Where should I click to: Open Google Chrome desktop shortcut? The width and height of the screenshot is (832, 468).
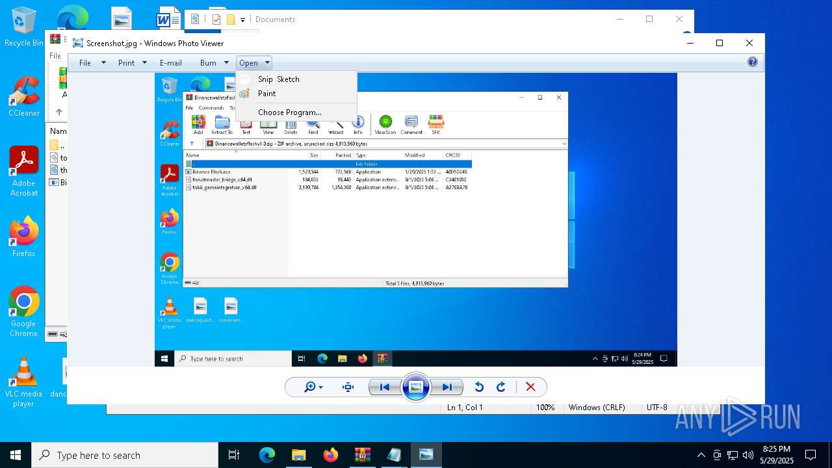[x=24, y=312]
